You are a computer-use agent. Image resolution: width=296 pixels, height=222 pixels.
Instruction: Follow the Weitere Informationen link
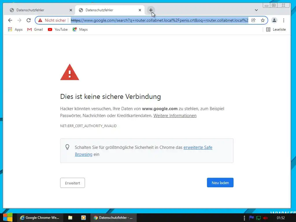pyautogui.click(x=175, y=116)
